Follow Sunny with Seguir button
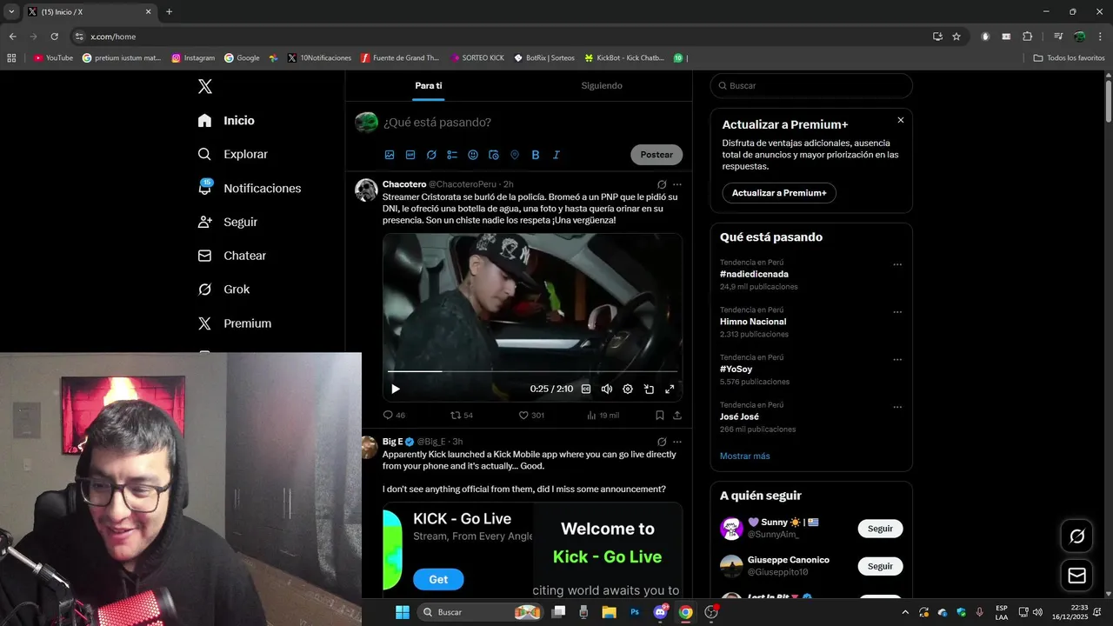Viewport: 1113px width, 626px height. pyautogui.click(x=880, y=529)
